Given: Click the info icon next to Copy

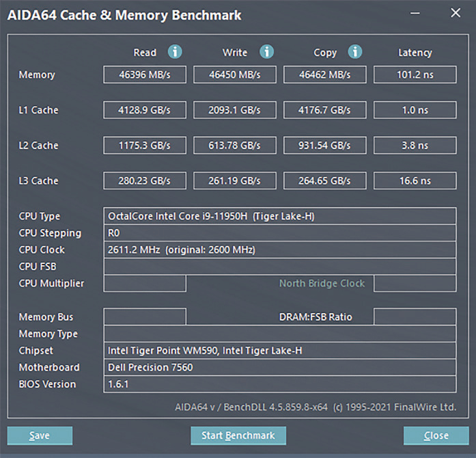Looking at the screenshot, I should coord(354,52).
